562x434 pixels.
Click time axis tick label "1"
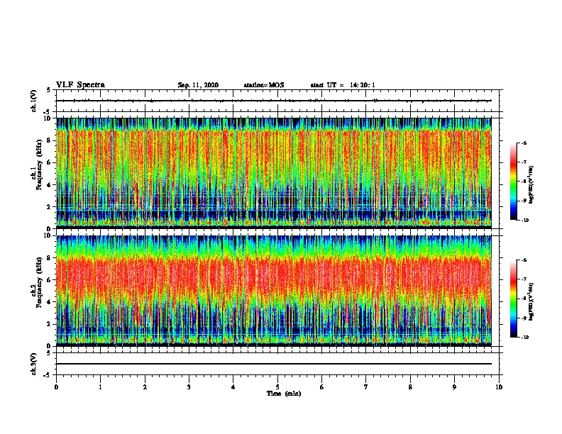click(100, 387)
